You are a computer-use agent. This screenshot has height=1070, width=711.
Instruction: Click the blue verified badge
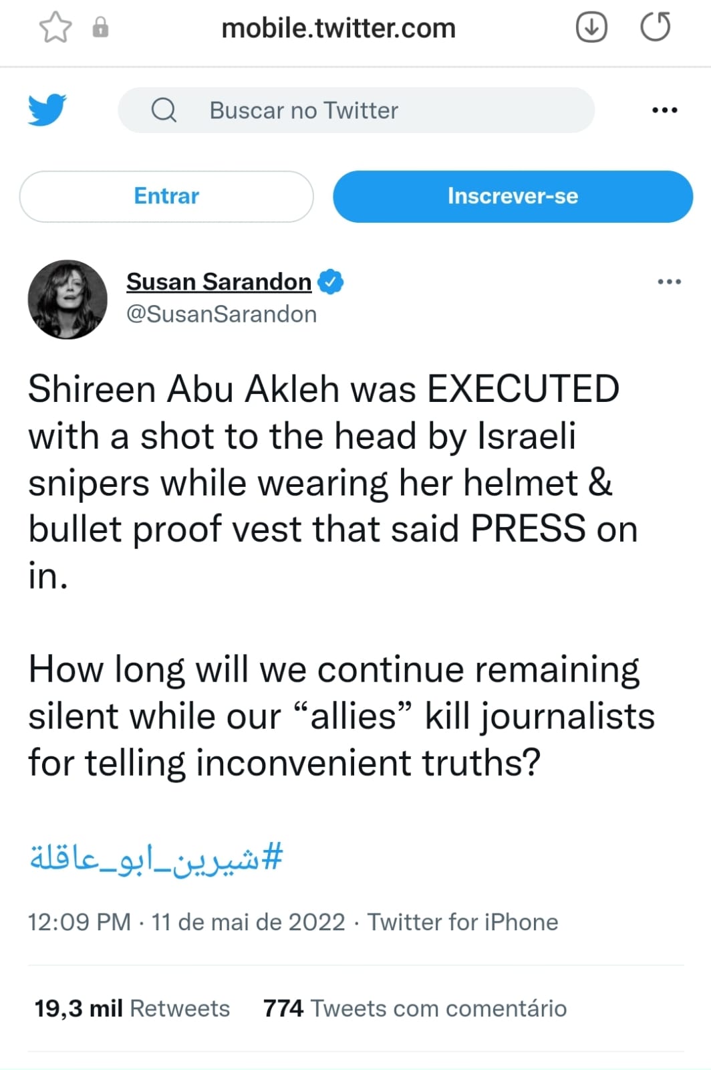pos(330,282)
